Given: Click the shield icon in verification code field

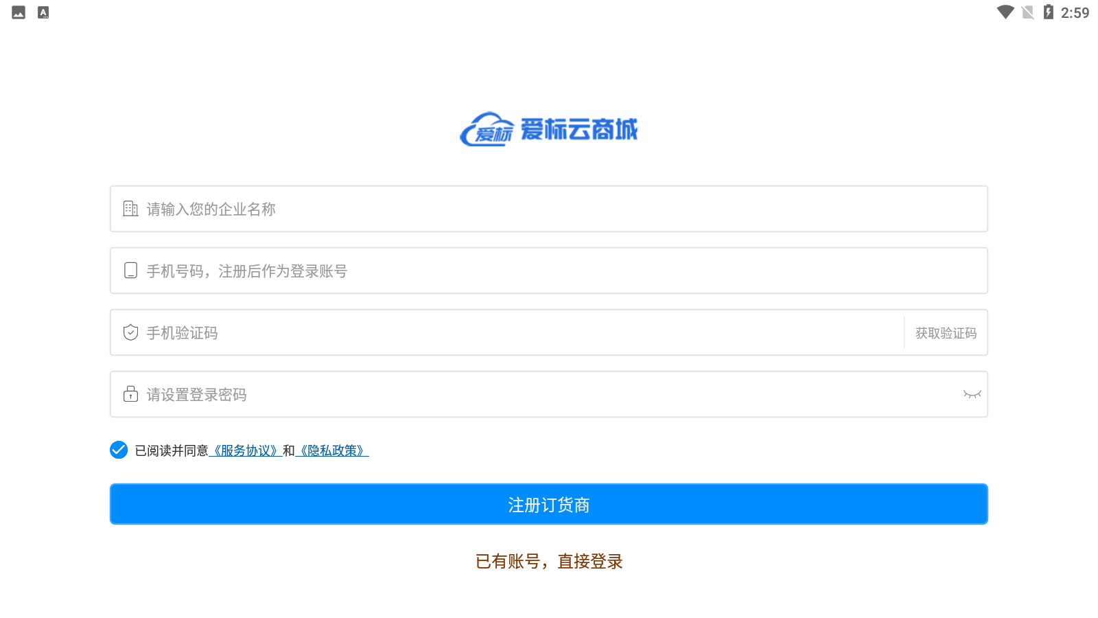Looking at the screenshot, I should pyautogui.click(x=130, y=332).
